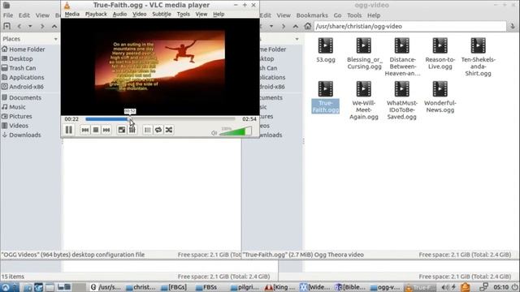The height and width of the screenshot is (292, 520).
Task: Open Home Folder in left Places pane
Action: 24,49
